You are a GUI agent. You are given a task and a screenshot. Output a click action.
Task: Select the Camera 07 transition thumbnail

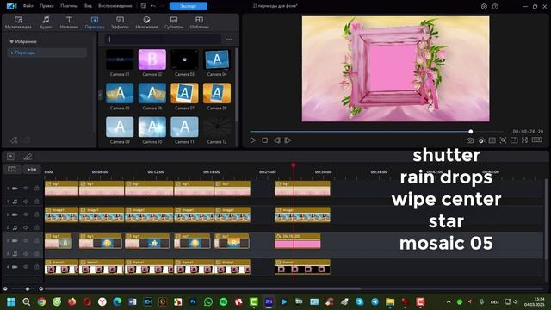tap(184, 93)
